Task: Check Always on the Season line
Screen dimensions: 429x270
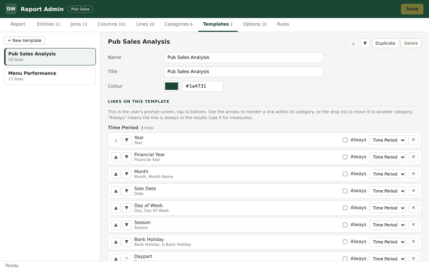Action: click(345, 225)
